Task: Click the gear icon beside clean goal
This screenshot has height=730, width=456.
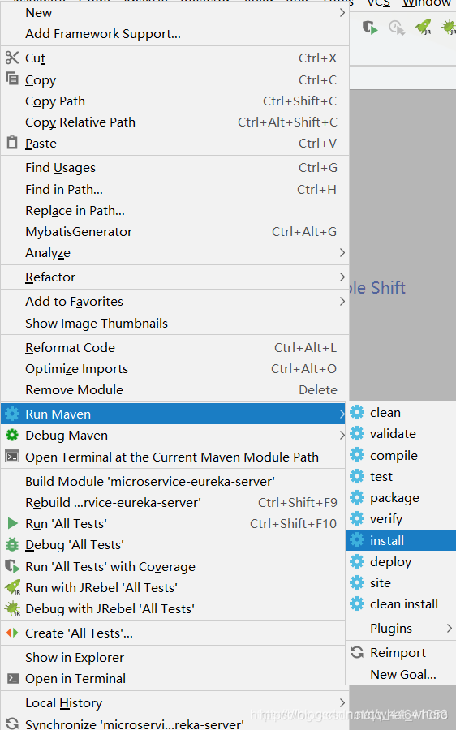Action: [357, 412]
